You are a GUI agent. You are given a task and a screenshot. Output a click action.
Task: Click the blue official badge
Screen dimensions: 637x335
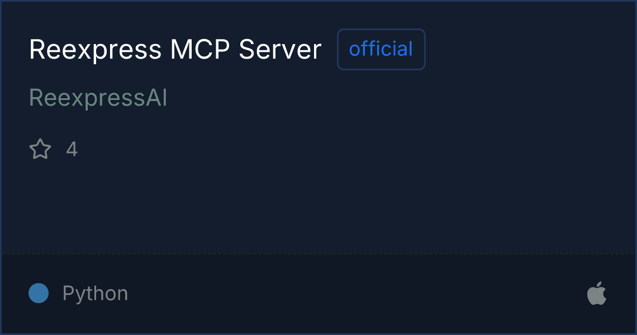(x=381, y=49)
